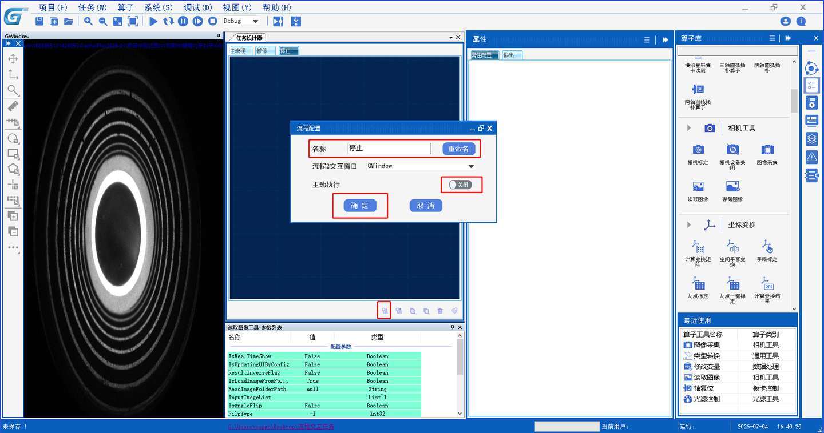This screenshot has height=433, width=824.
Task: Select the IsRealTimeShow parameter row
Action: pyautogui.click(x=324, y=356)
